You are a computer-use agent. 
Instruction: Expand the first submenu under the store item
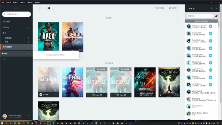(29, 38)
